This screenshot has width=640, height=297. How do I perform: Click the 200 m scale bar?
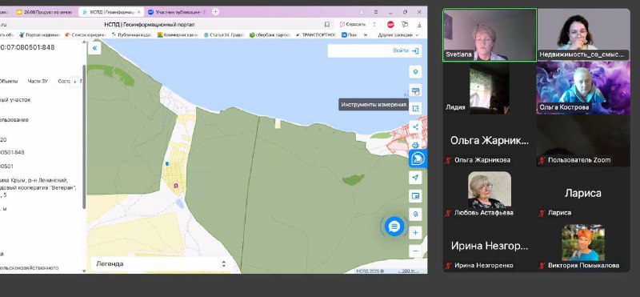[x=410, y=271]
